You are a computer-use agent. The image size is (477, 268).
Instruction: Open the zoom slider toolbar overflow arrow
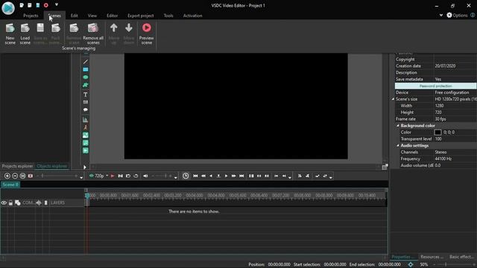coord(81,177)
